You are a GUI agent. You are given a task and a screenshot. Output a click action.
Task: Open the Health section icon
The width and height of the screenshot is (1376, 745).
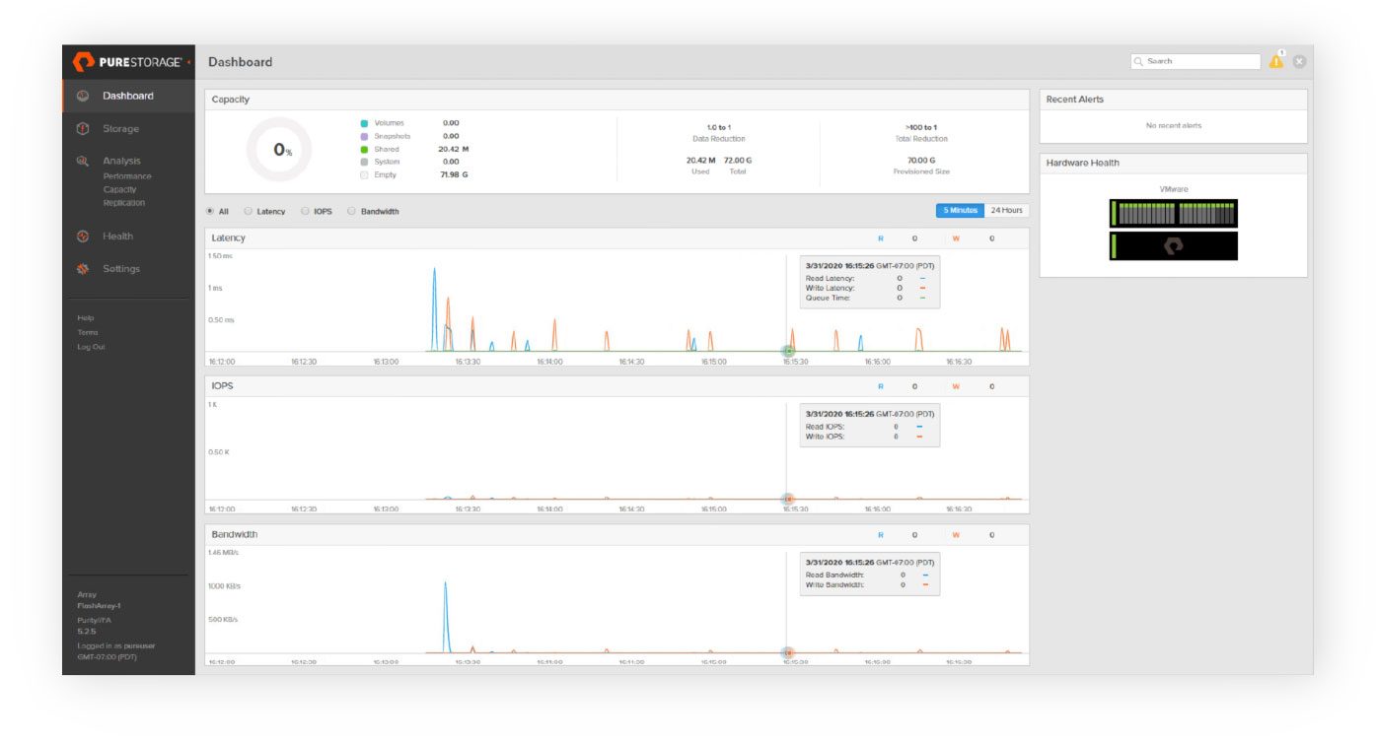click(84, 236)
